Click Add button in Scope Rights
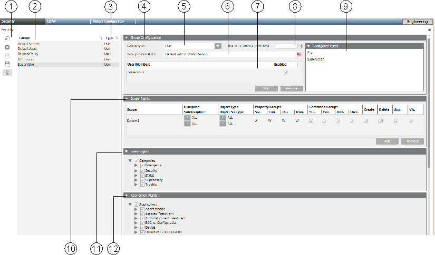Screen dimensions: 435x255 [386, 141]
